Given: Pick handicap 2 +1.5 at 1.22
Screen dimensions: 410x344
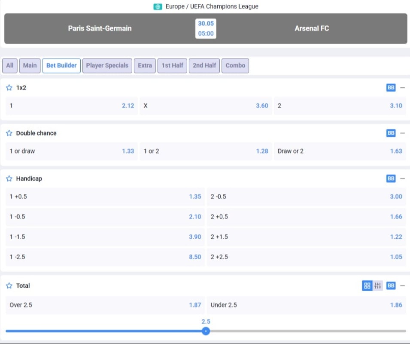Looking at the screenshot, I should pos(307,237).
